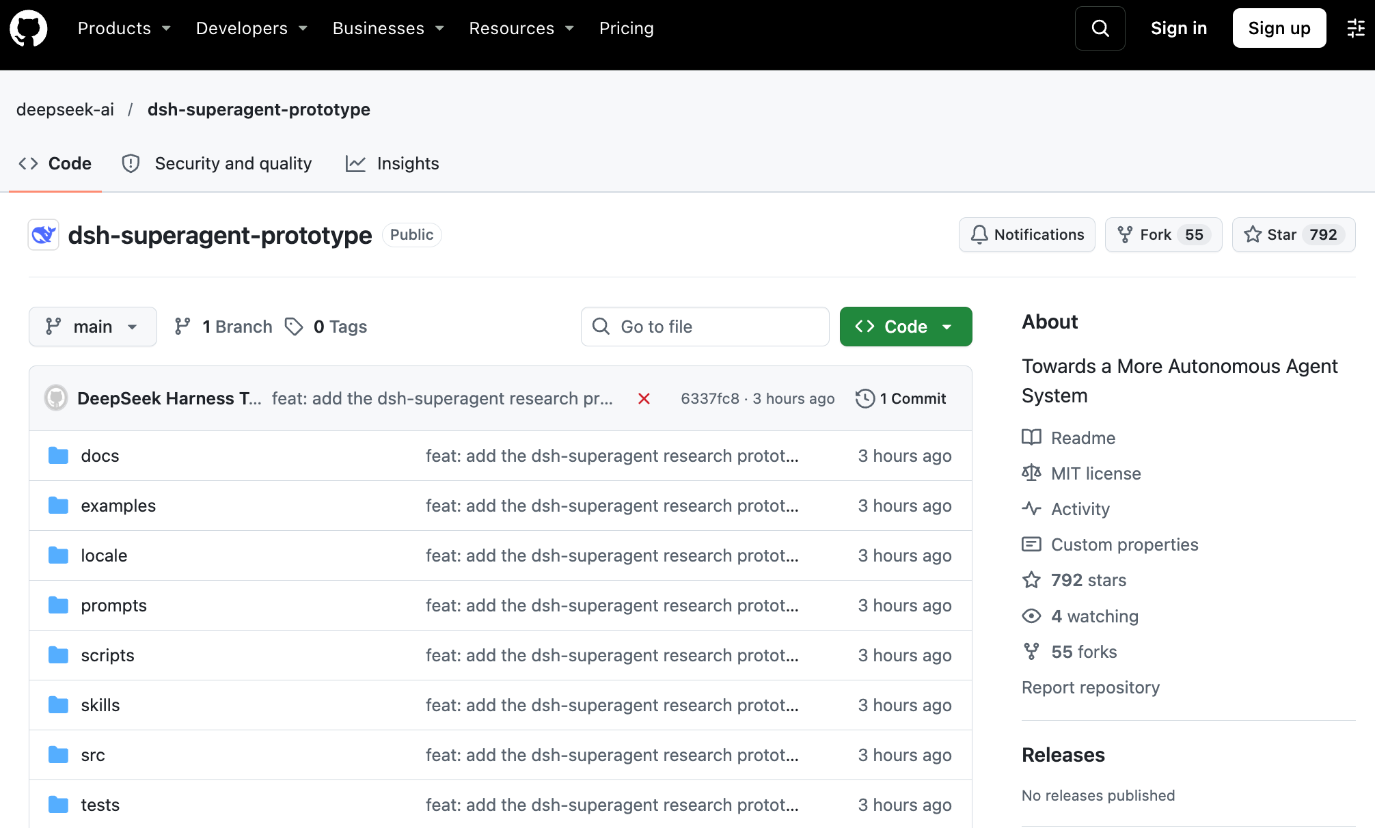Image resolution: width=1375 pixels, height=828 pixels.
Task: Expand the Businesses menu
Action: 388,28
